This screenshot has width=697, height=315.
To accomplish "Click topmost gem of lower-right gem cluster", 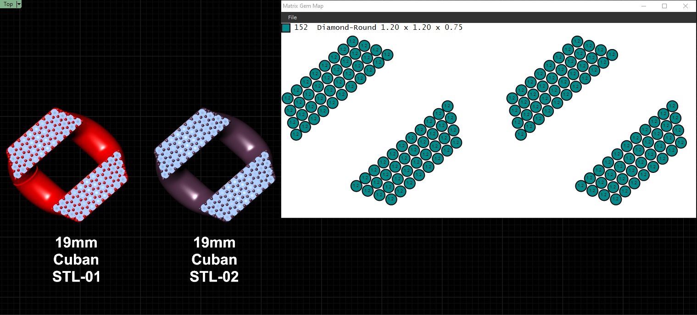I will [x=672, y=106].
